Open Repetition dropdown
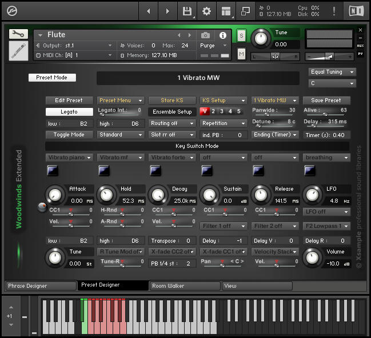Viewport: 371px width, 338px height. tap(224, 123)
